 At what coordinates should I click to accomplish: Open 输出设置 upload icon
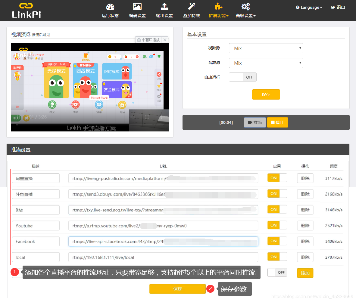[164, 7]
